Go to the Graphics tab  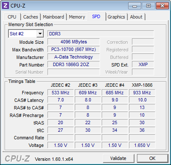click(x=116, y=17)
